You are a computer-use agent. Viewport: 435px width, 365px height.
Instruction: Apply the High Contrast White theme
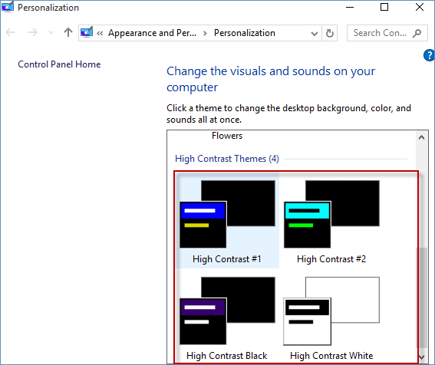pos(331,317)
